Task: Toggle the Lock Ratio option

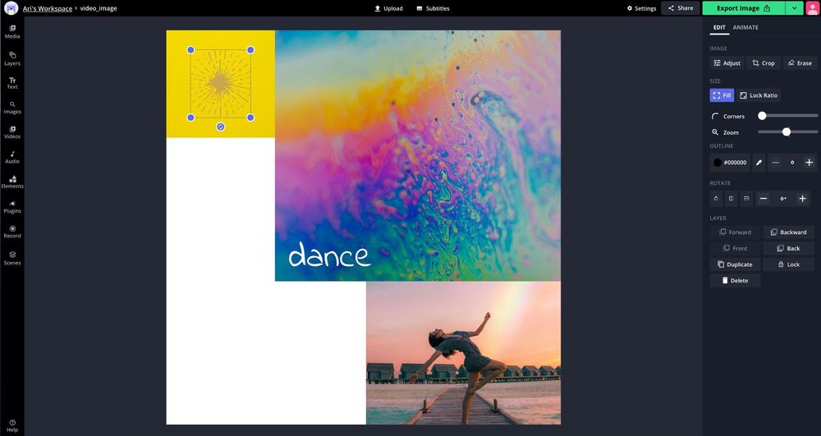Action: click(x=759, y=95)
